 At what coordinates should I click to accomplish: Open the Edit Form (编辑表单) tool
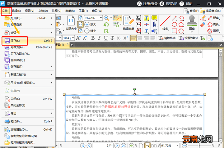pyautogui.click(x=128, y=23)
